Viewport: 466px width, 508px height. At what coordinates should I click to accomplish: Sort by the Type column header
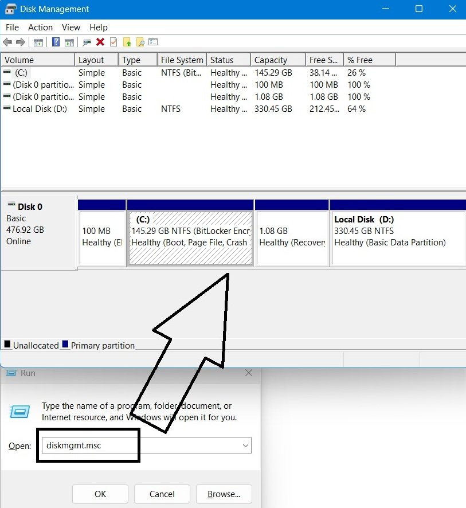click(x=138, y=60)
